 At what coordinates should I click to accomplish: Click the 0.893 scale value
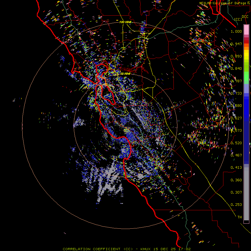tap(236, 56)
